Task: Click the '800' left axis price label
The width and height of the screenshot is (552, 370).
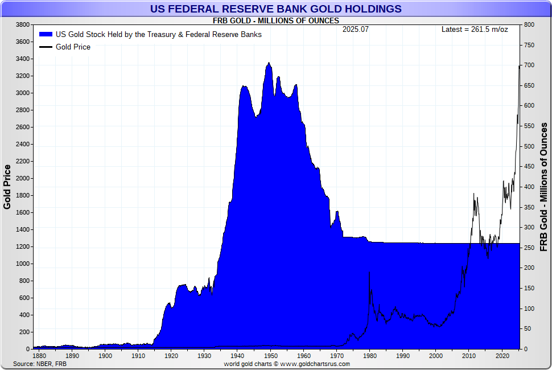Action: 24,281
